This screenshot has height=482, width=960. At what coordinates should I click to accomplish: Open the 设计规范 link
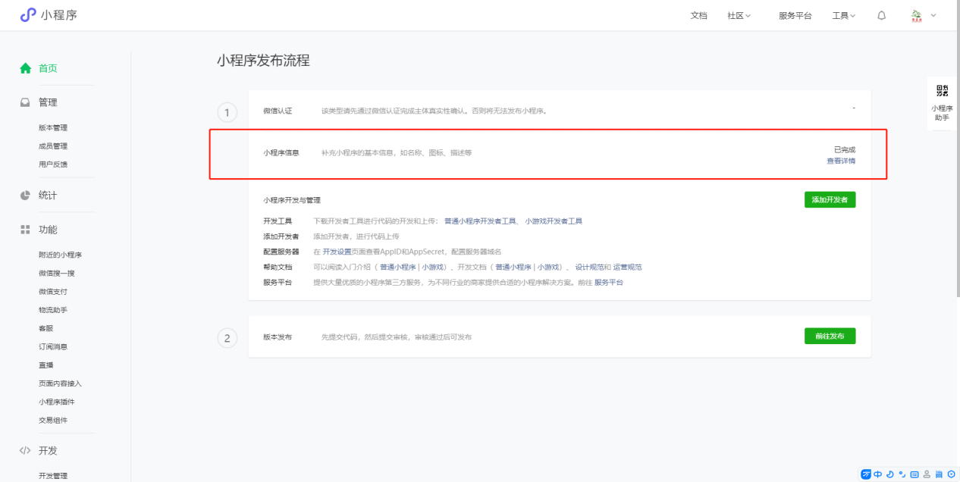point(588,267)
